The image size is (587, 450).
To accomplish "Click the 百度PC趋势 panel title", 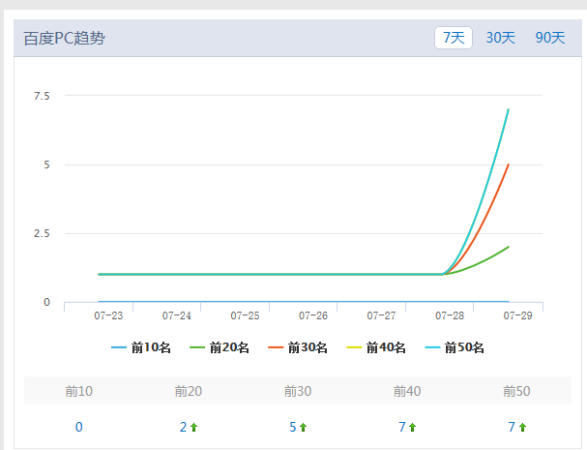I will (64, 38).
